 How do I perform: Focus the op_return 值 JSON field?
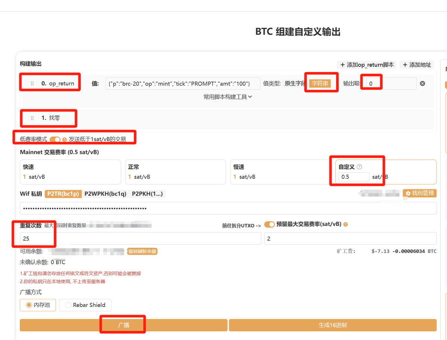tap(183, 84)
